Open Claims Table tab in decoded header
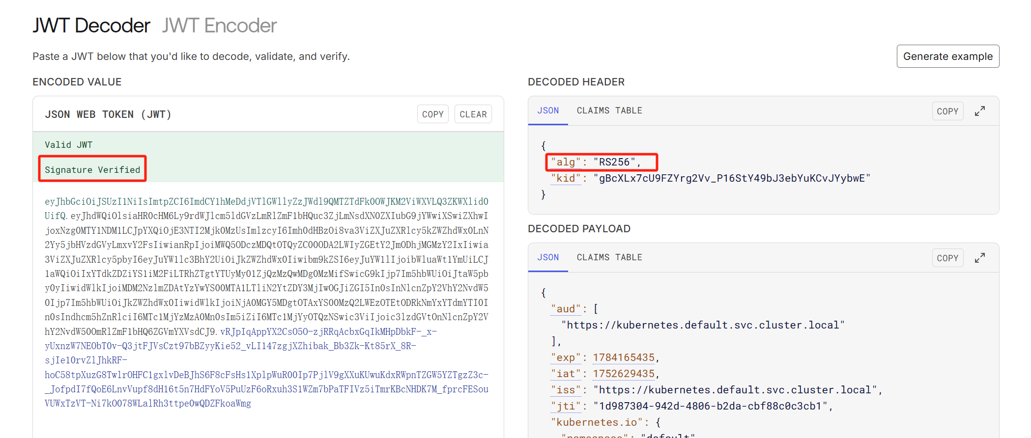Image resolution: width=1031 pixels, height=438 pixels. coord(609,111)
